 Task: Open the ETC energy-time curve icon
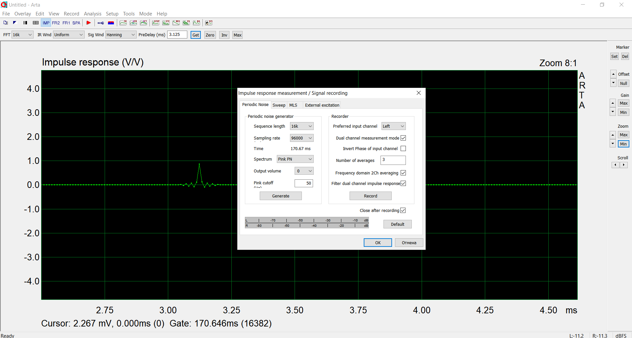coord(166,23)
